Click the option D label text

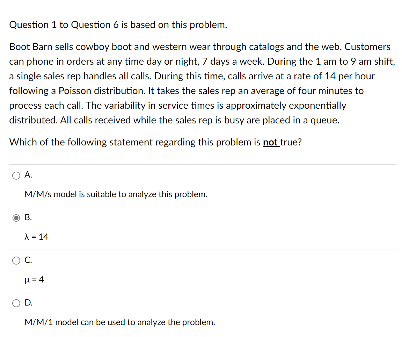(x=28, y=303)
